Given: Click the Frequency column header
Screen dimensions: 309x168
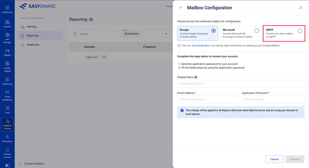Looking at the screenshot, I should [x=149, y=47].
